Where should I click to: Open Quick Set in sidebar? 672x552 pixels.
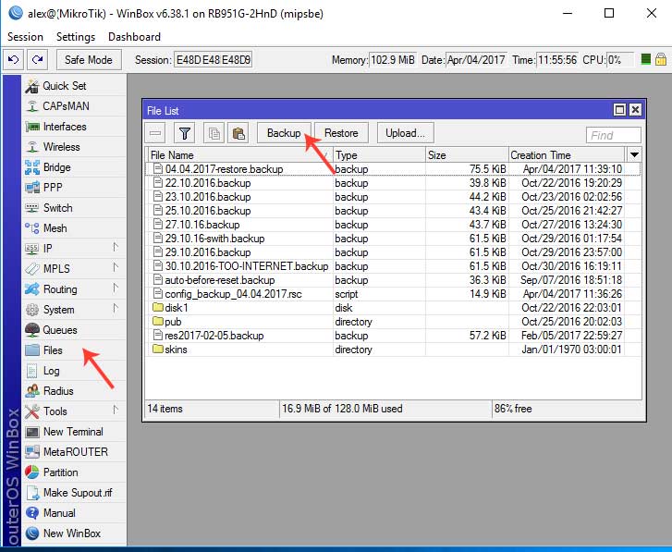click(x=74, y=86)
